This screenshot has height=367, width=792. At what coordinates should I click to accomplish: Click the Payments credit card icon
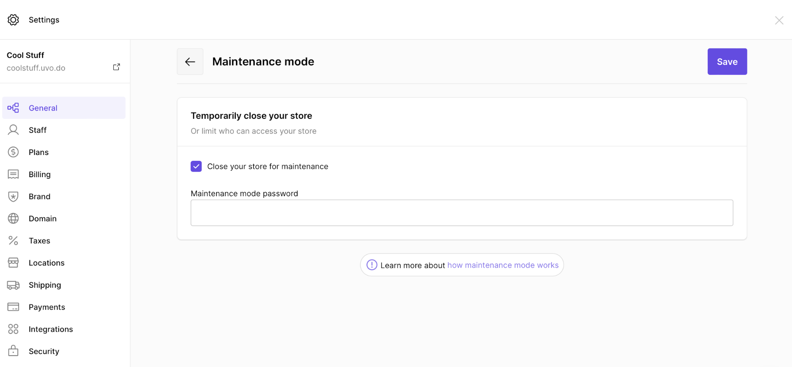point(13,307)
